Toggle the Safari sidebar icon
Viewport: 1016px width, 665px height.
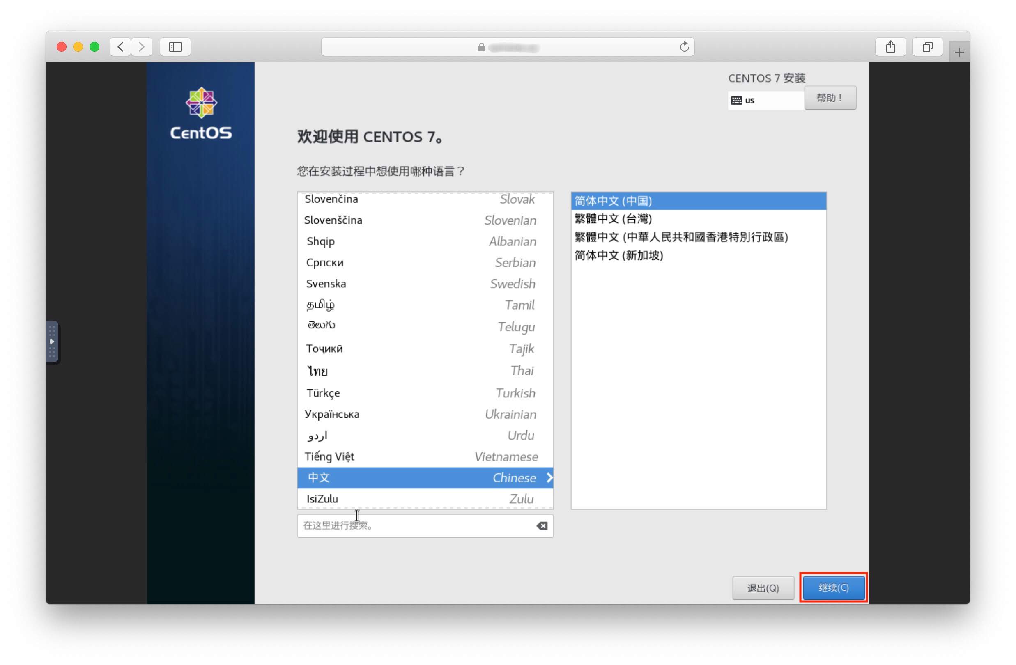[175, 46]
